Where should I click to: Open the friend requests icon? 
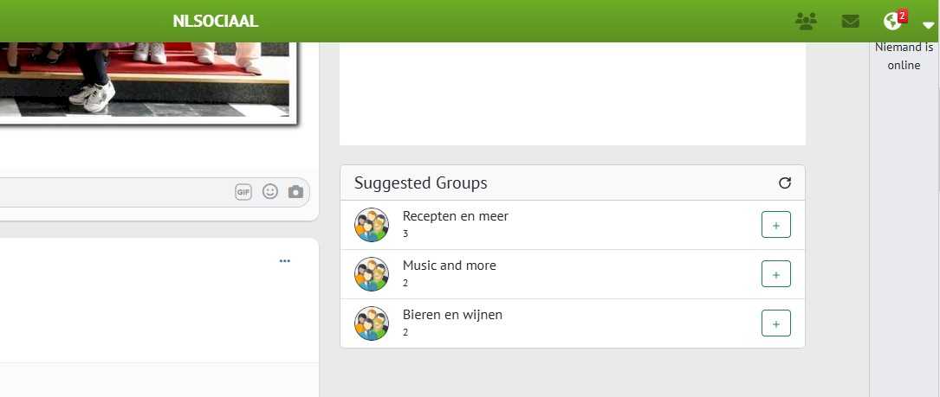(807, 22)
